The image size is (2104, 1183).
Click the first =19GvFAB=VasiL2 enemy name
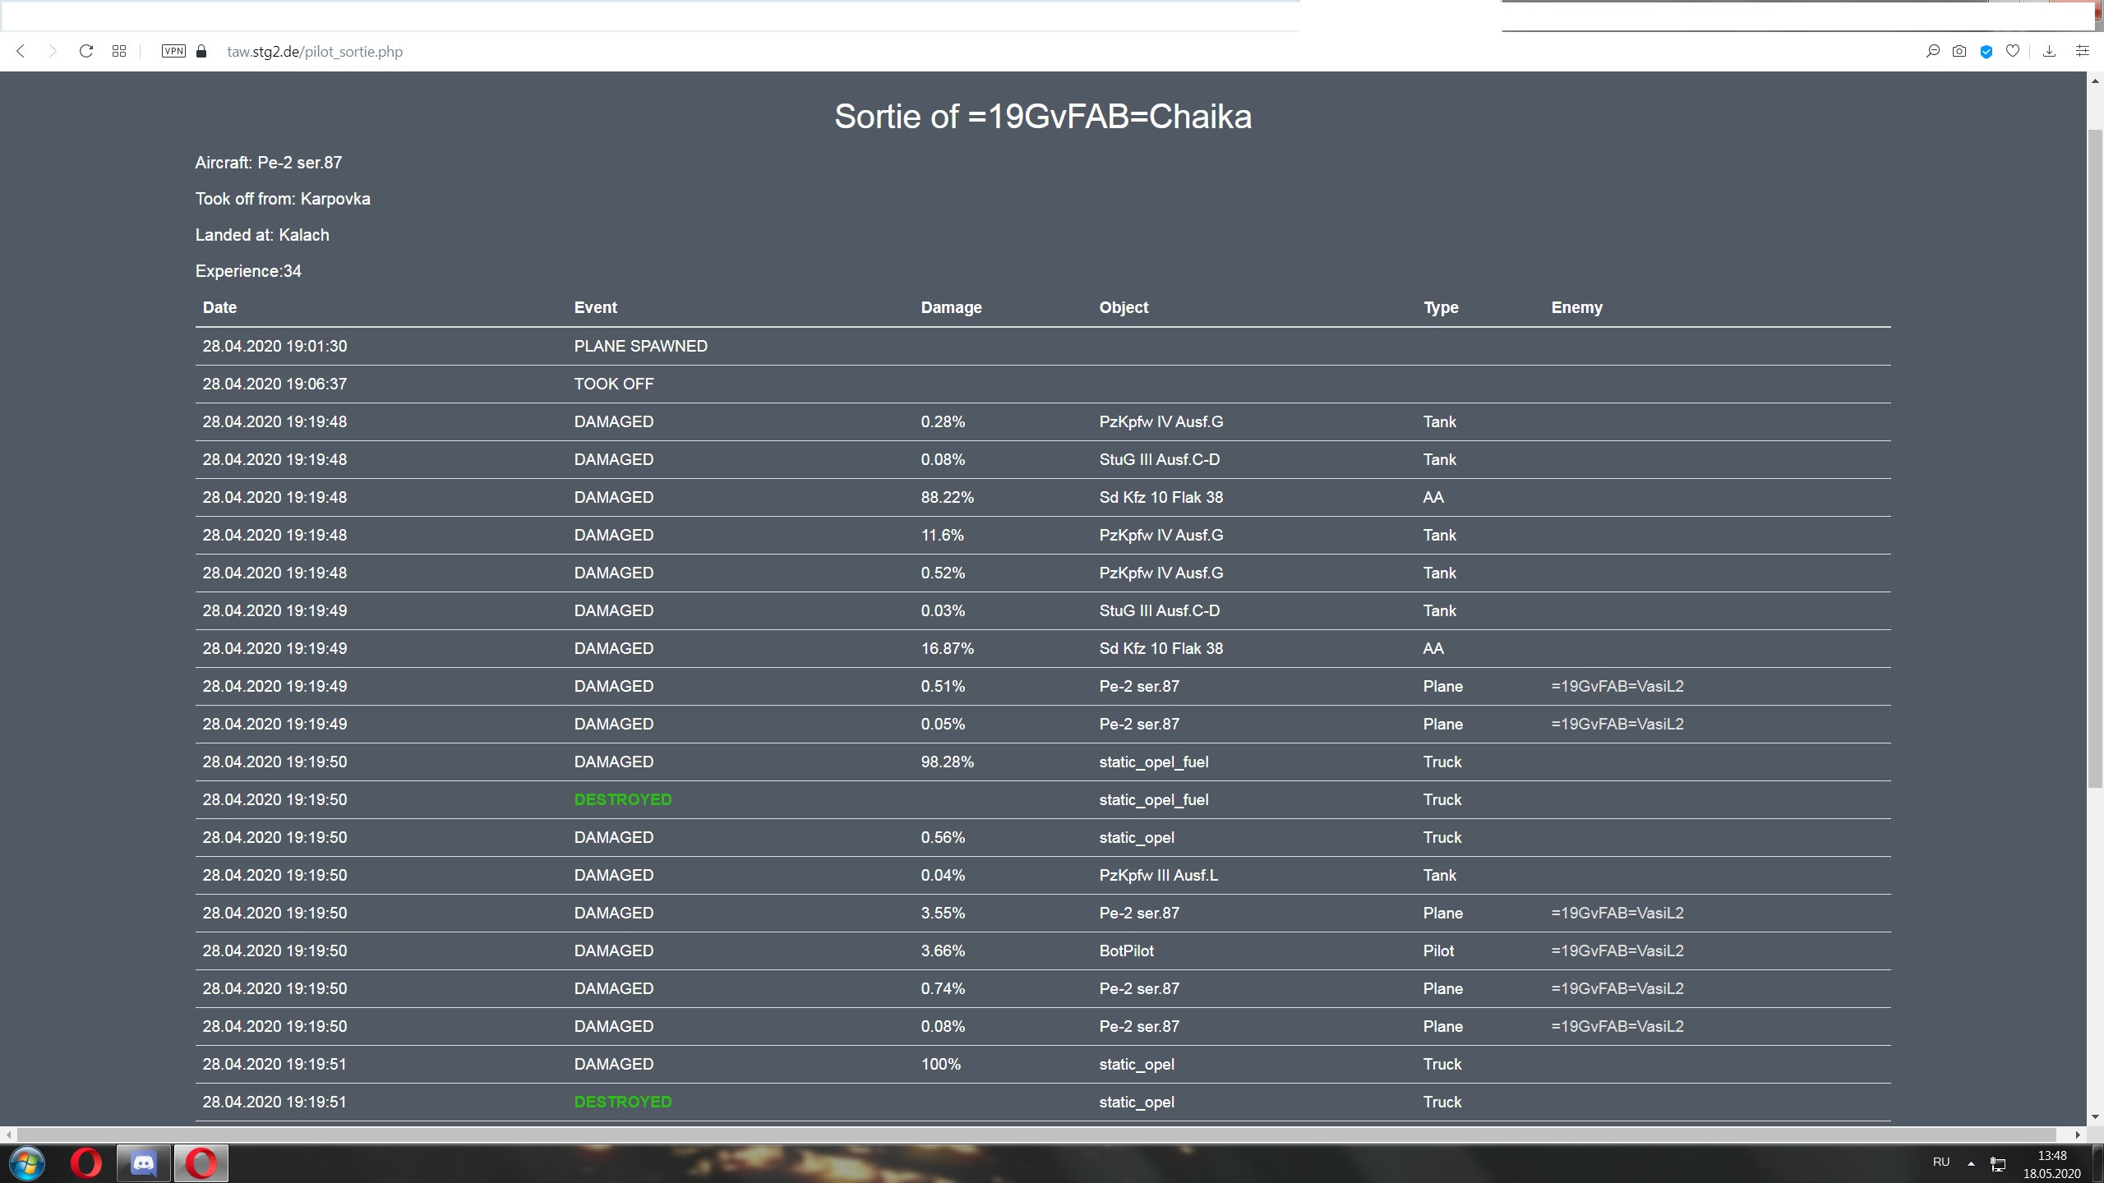point(1617,686)
